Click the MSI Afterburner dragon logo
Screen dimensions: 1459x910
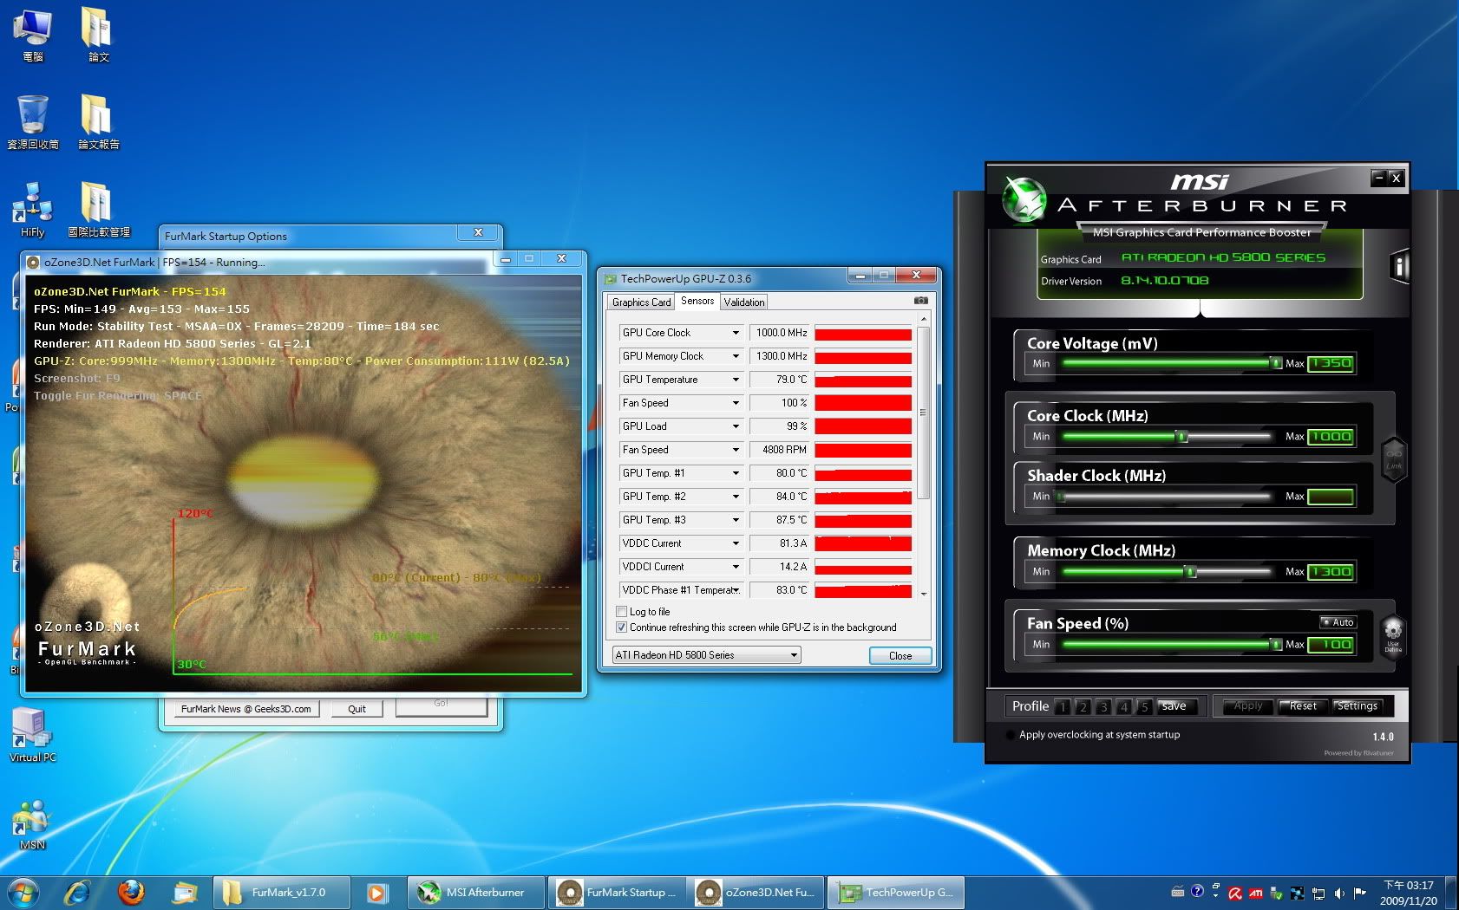1023,199
